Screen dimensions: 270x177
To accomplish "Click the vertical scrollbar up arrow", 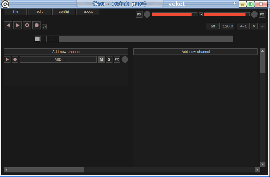I will (x=263, y=51).
